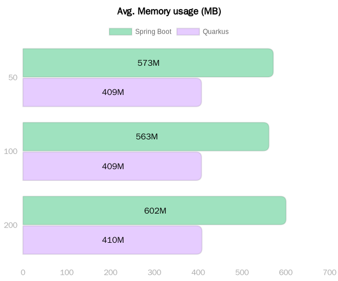Viewport: 338px width, 281px height.
Task: Click the x-axis tick 600
Action: 286,273
